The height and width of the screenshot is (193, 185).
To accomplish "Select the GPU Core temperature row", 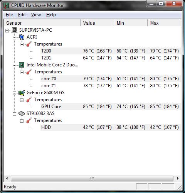I will [x=111, y=107].
